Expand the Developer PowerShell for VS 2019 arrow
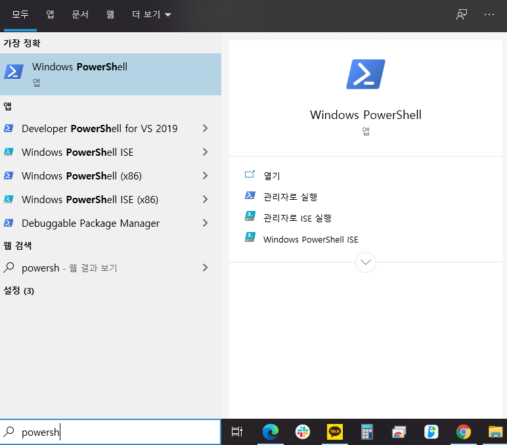Screen dimensions: 507x445 tap(205, 128)
